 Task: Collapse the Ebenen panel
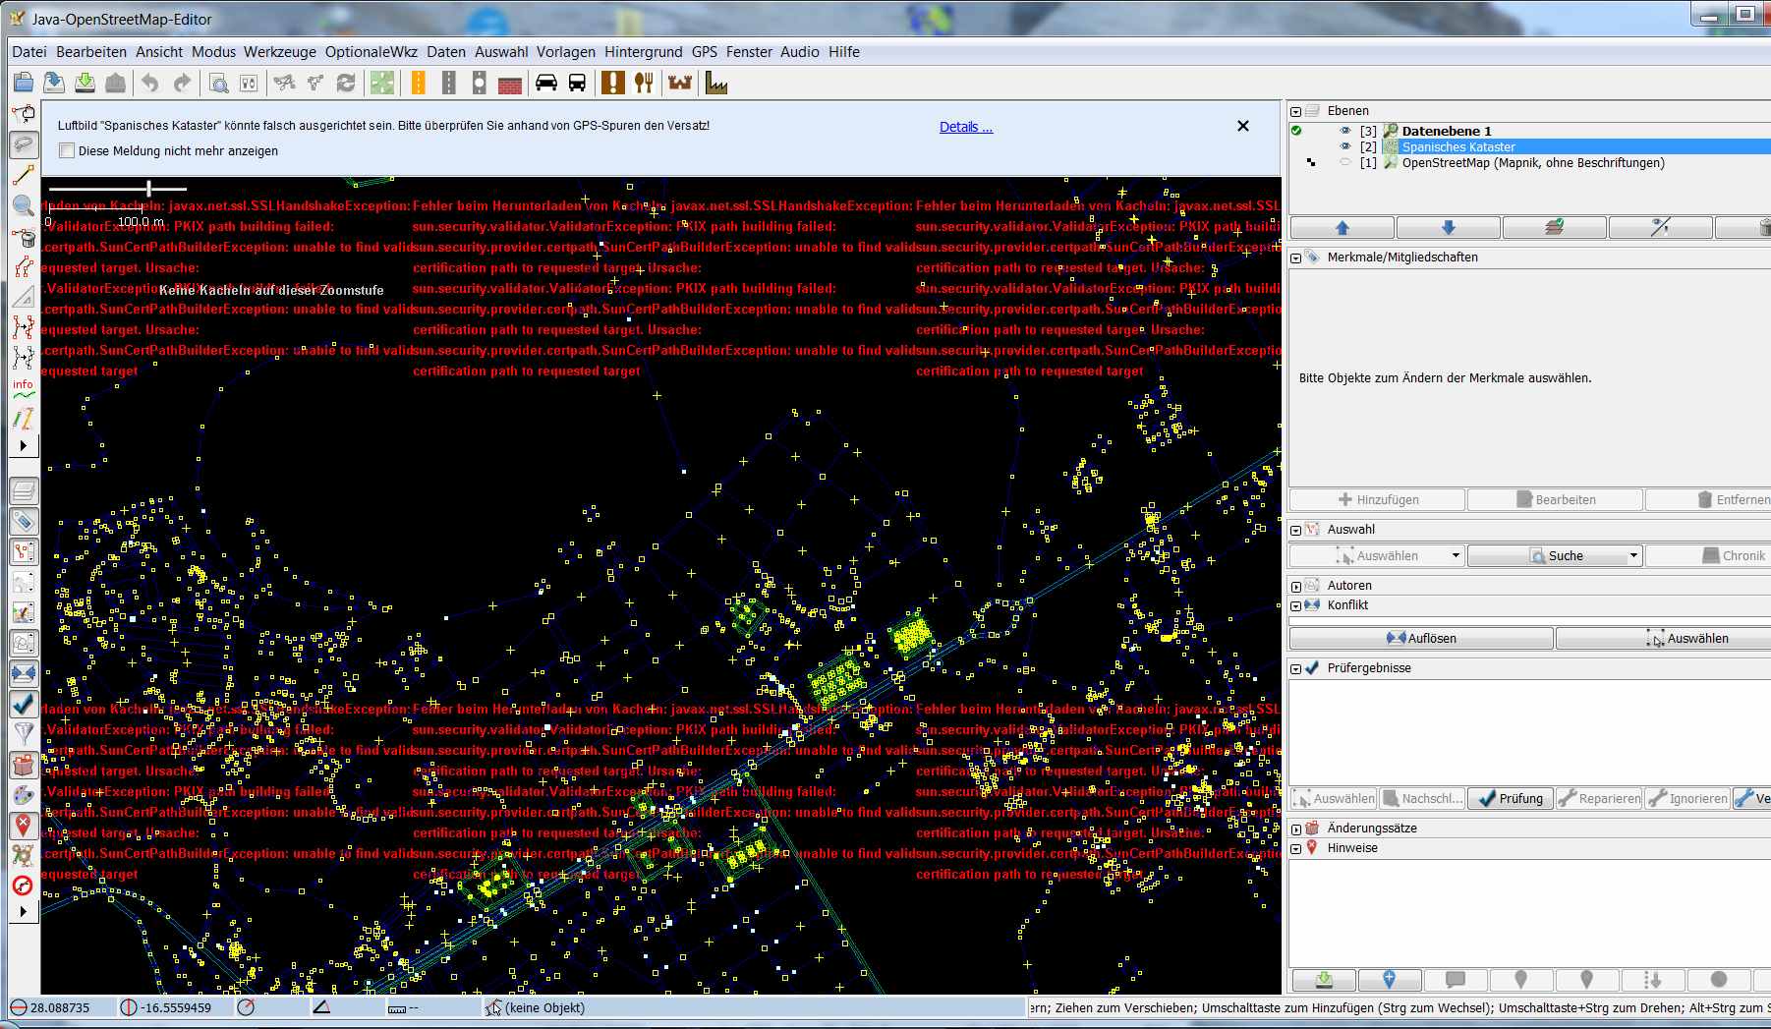click(1296, 111)
